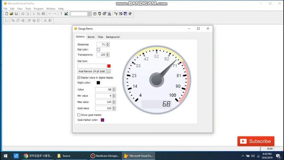Screen dimensions: 284x160
Task: Click the Paste clipboard toolbar icon
Action: tap(43, 14)
